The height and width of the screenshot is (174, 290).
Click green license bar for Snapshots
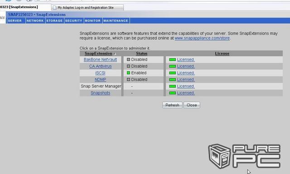pyautogui.click(x=172, y=93)
